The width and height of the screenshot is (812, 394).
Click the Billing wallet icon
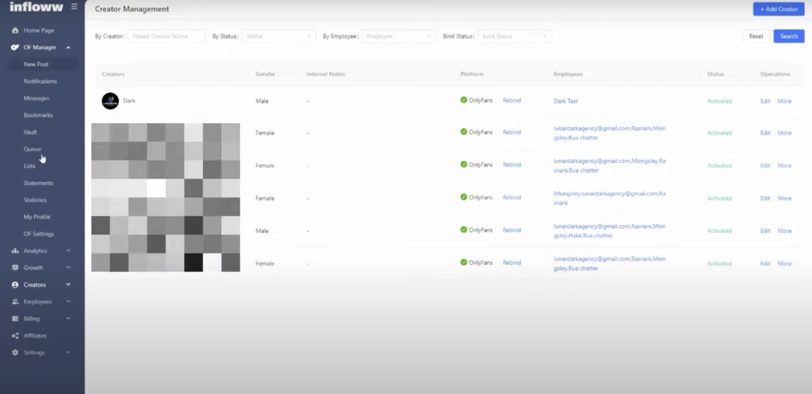pyautogui.click(x=15, y=319)
